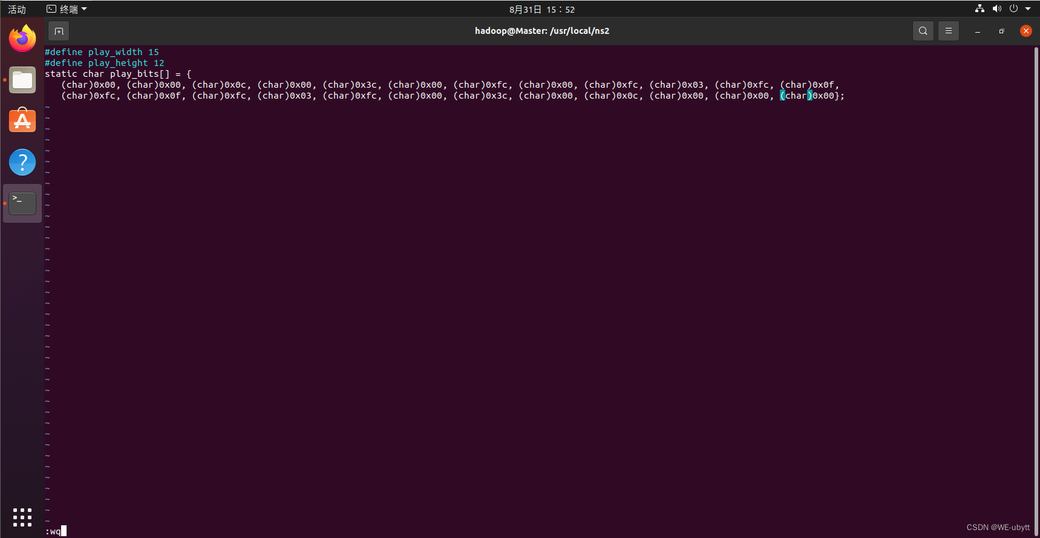
Task: Click the '#define play_height 12' line
Action: [x=105, y=63]
